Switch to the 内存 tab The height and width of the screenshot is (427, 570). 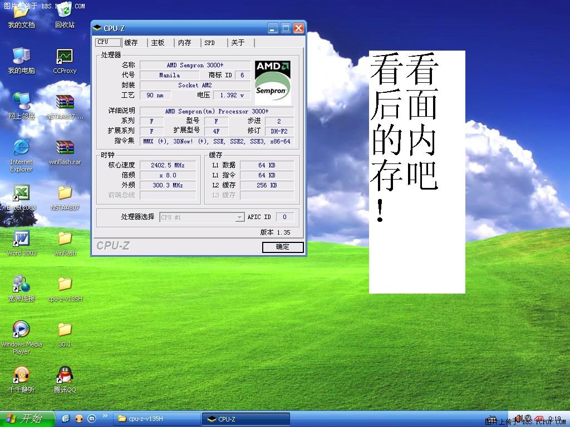click(x=188, y=43)
